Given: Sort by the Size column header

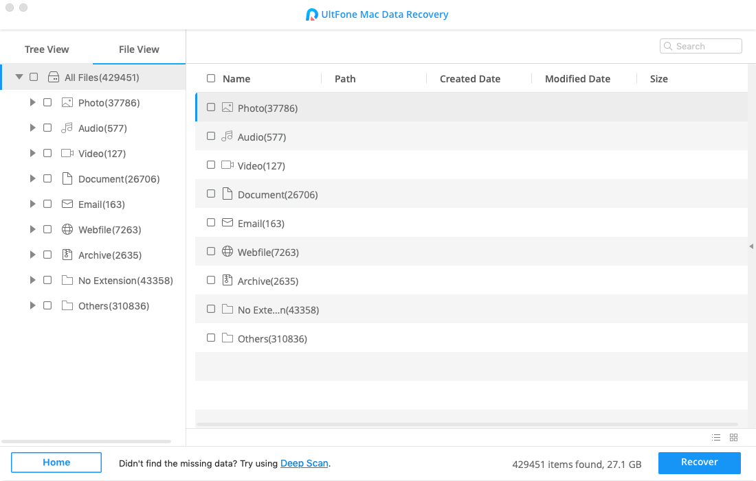Looking at the screenshot, I should tap(658, 79).
